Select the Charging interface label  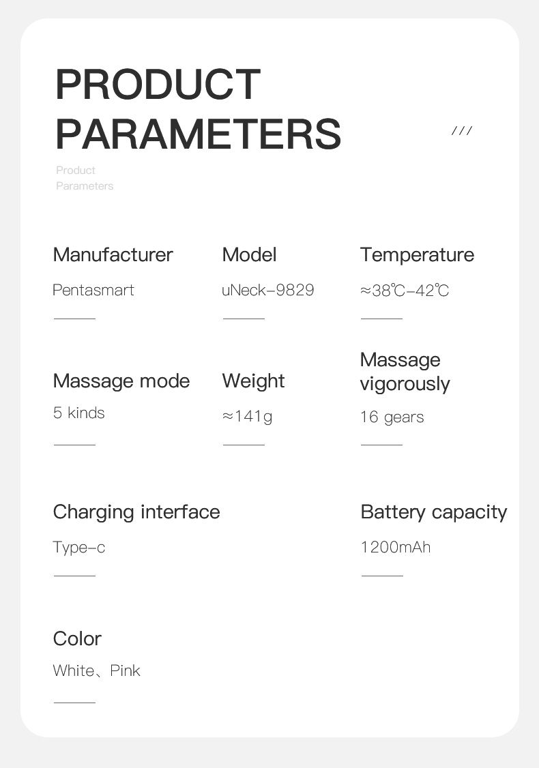(136, 512)
